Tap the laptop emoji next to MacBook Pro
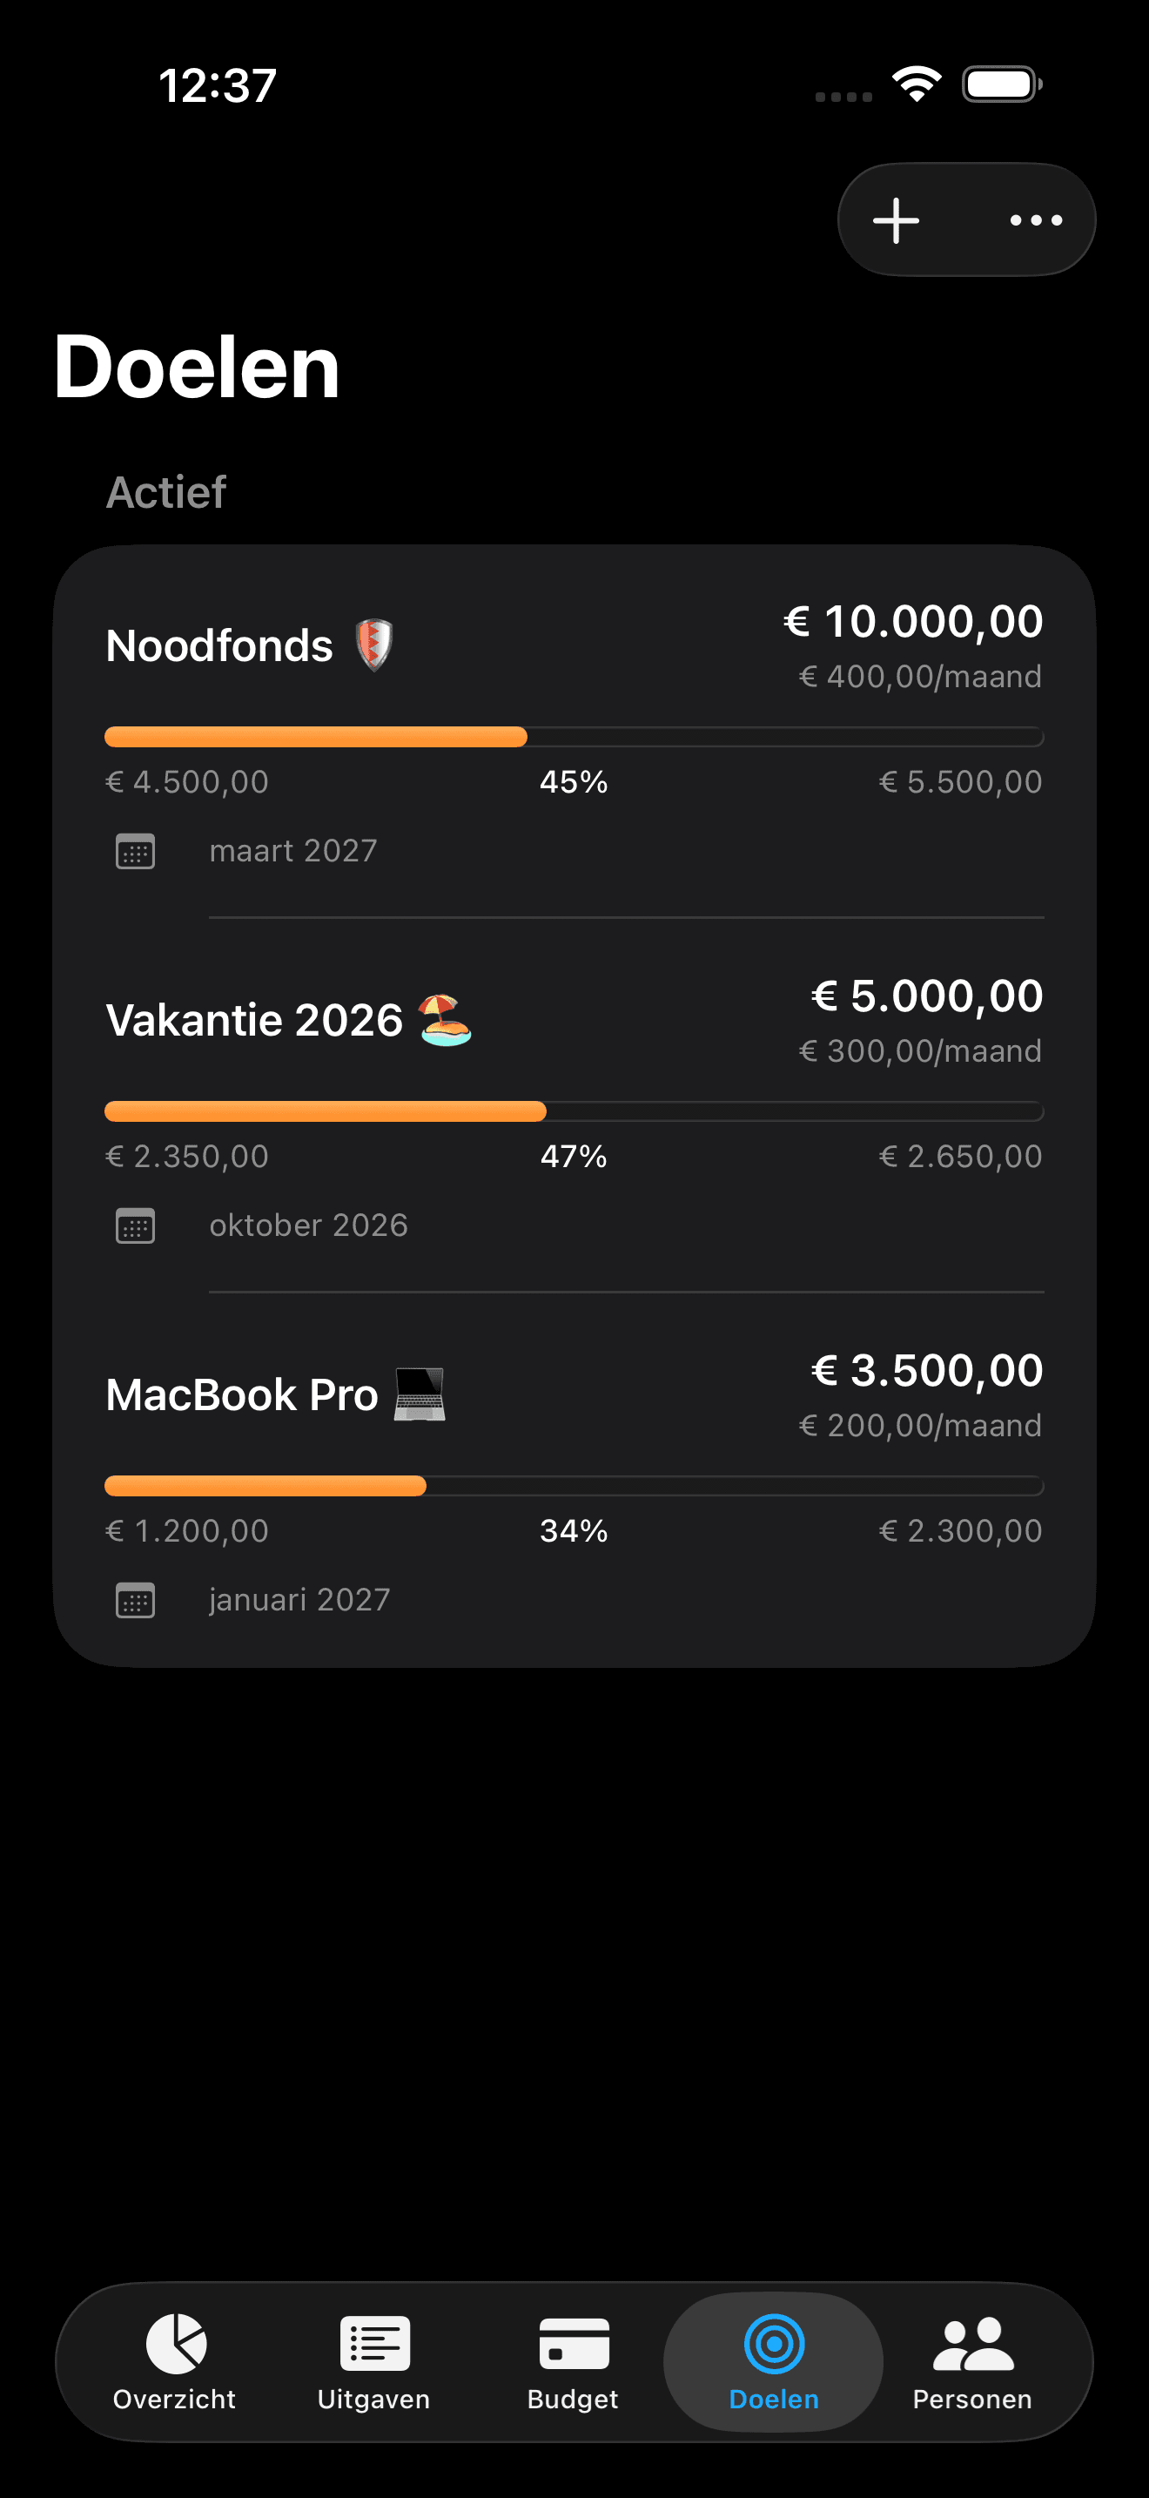The height and width of the screenshot is (2498, 1149). [x=420, y=1394]
